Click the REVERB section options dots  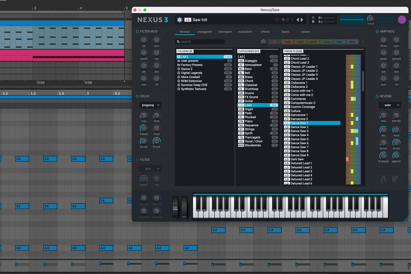tap(402, 96)
